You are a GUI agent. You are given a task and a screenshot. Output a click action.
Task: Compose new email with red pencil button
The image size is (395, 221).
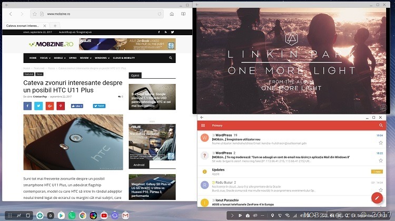coord(377,198)
